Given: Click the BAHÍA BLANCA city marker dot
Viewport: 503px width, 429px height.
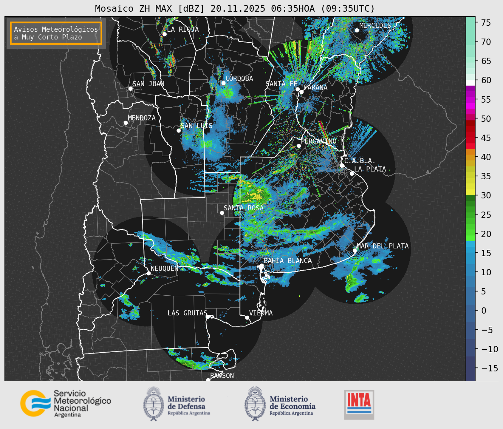Looking at the screenshot, I should [261, 266].
